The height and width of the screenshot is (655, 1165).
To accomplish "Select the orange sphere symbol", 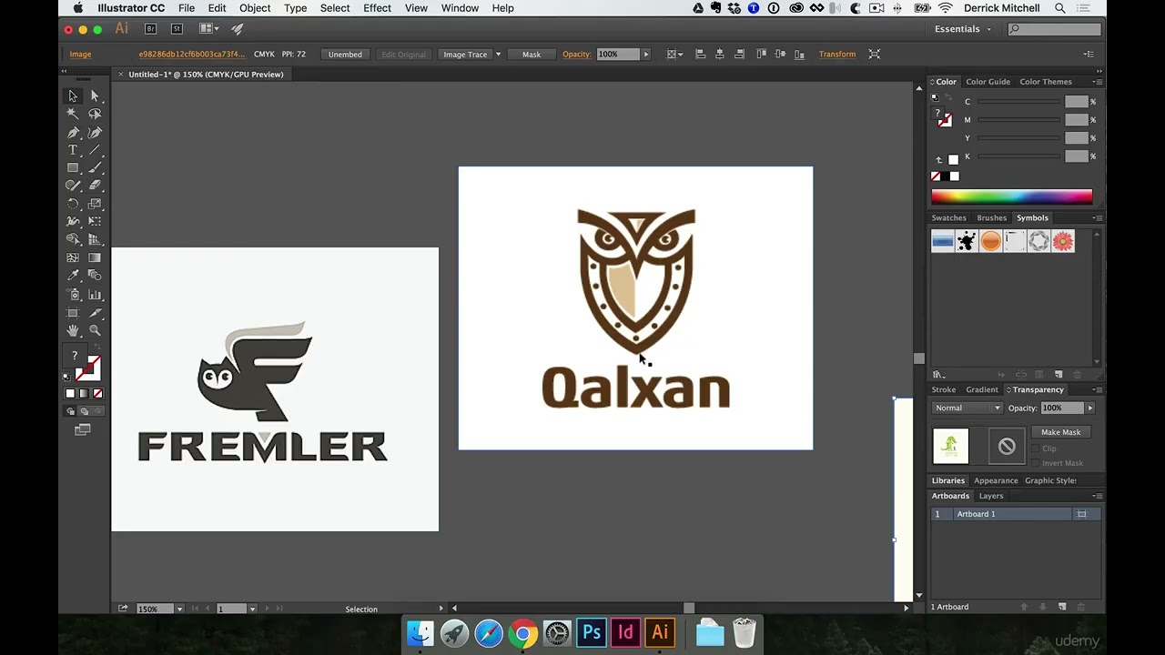I will [x=990, y=241].
